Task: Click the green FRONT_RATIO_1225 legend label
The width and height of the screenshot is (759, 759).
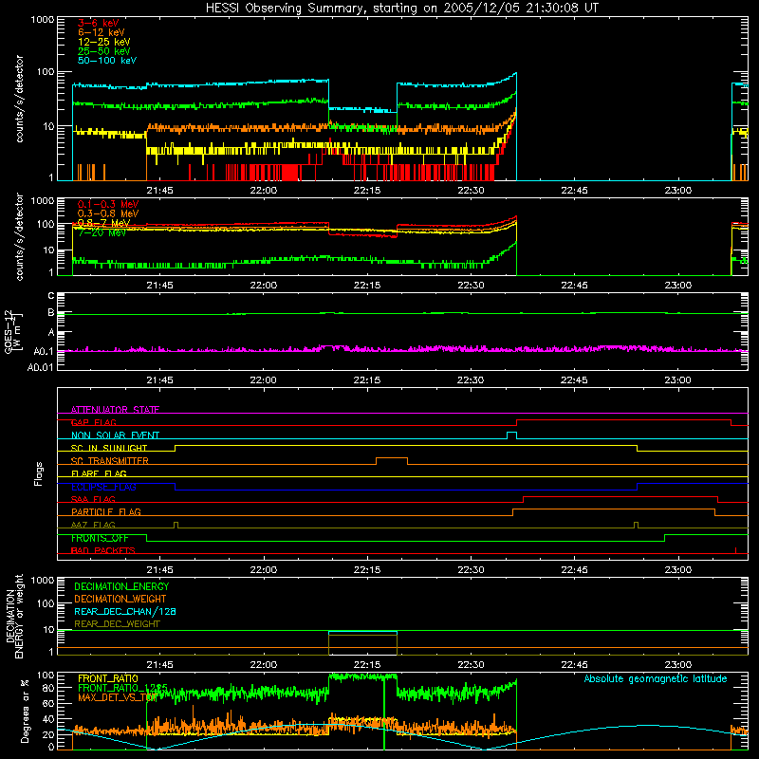Action: coord(123,688)
